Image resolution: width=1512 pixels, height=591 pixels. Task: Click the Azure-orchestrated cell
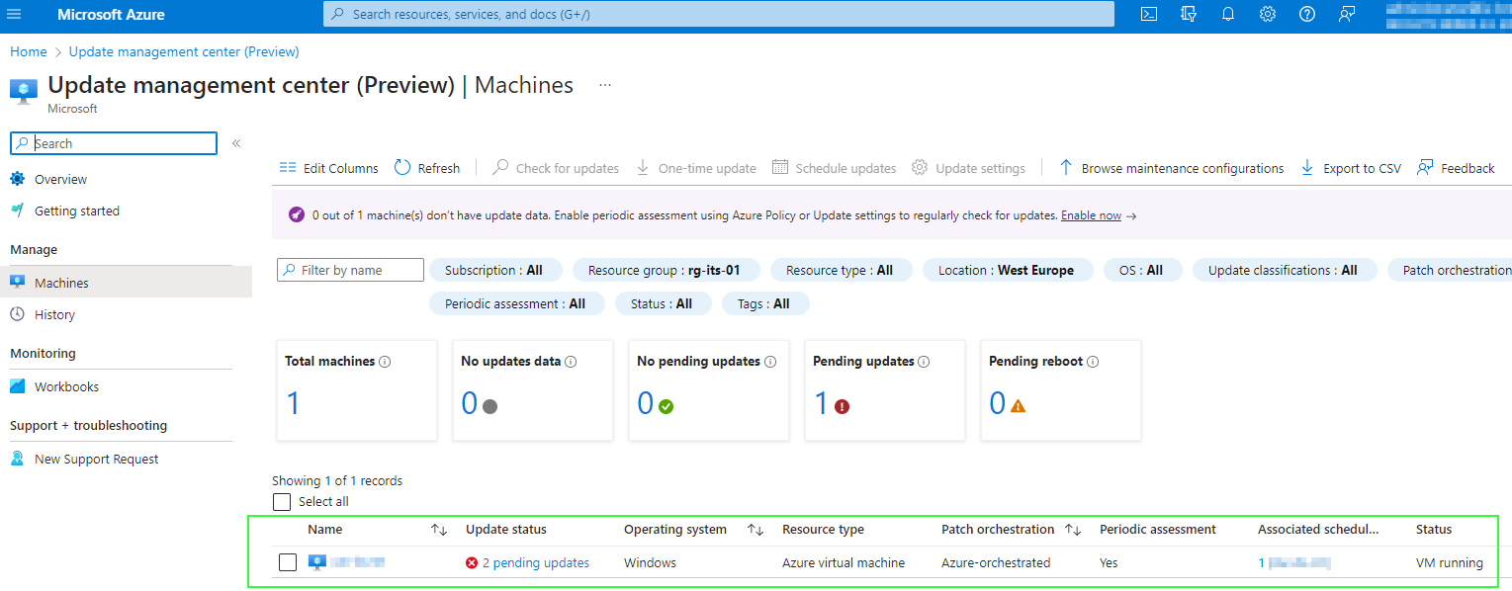point(996,562)
